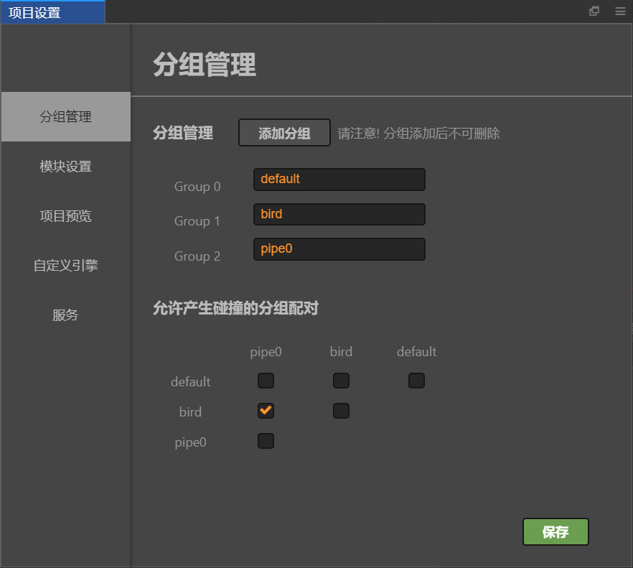Enable default row and bird column collision
This screenshot has height=568, width=633.
pyautogui.click(x=341, y=381)
